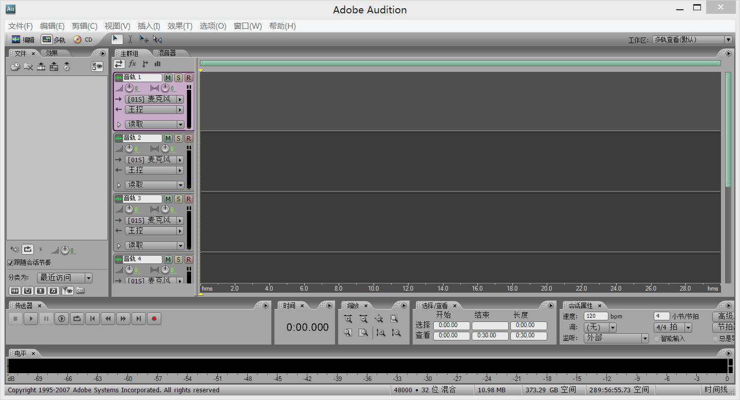Go to beginning in transport panel
The image size is (740, 400).
[92, 319]
